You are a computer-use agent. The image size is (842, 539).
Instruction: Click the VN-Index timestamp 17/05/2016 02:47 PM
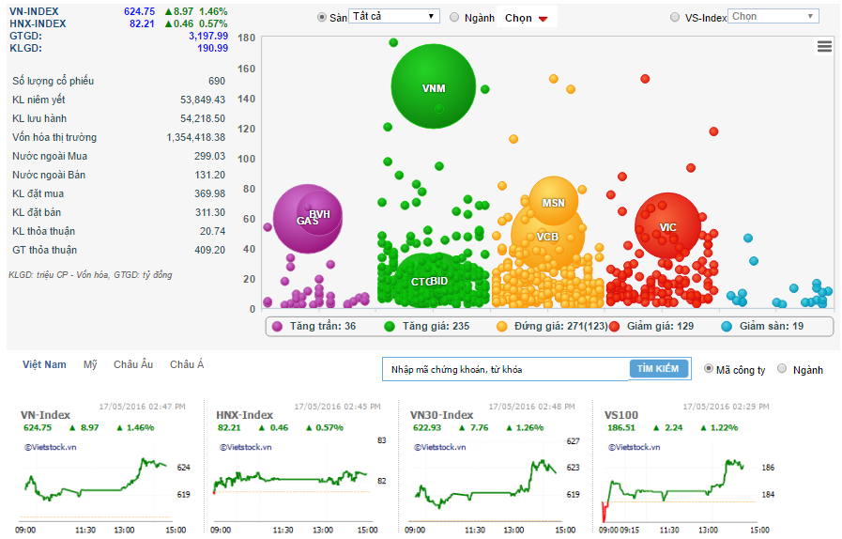click(143, 407)
